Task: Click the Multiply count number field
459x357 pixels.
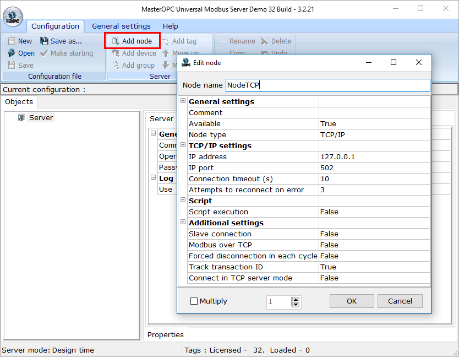Action: pos(279,302)
